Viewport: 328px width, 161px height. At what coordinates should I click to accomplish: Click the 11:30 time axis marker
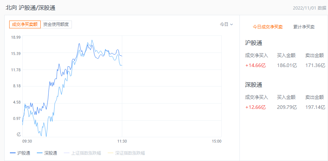pyautogui.click(x=122, y=141)
